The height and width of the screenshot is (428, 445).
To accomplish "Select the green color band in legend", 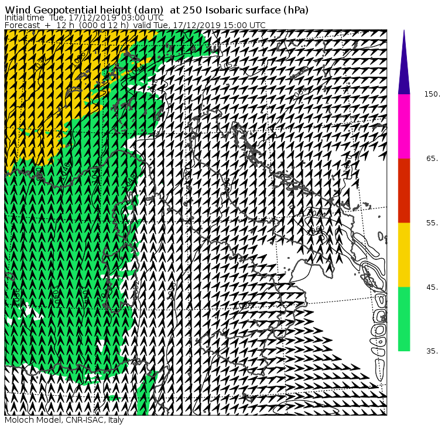I will [404, 319].
